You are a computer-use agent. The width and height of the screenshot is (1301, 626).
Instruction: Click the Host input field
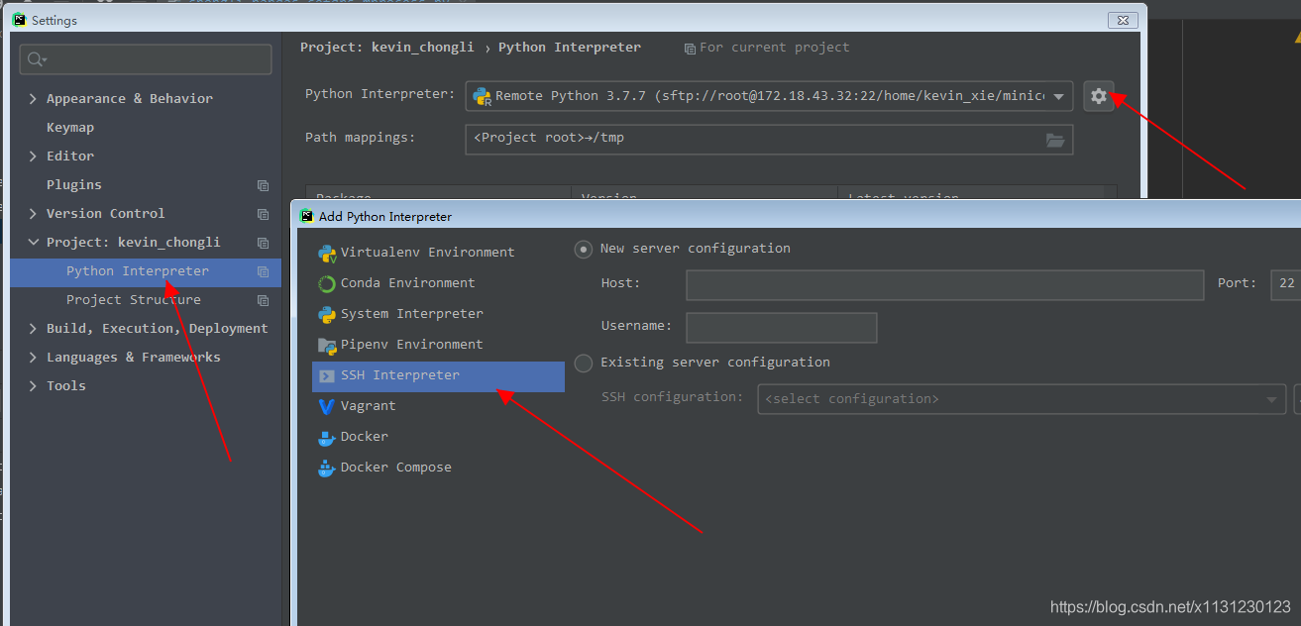tap(943, 285)
